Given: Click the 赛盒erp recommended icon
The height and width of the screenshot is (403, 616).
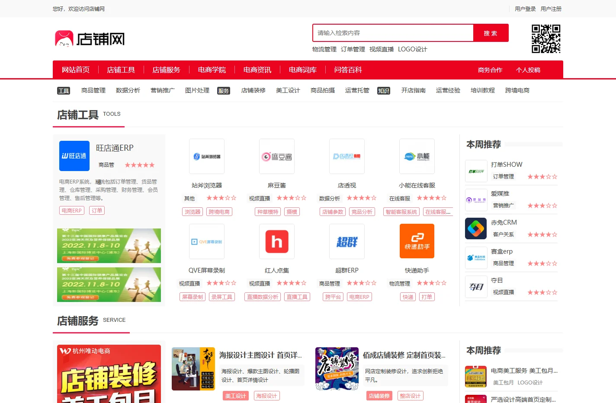Looking at the screenshot, I should [476, 258].
